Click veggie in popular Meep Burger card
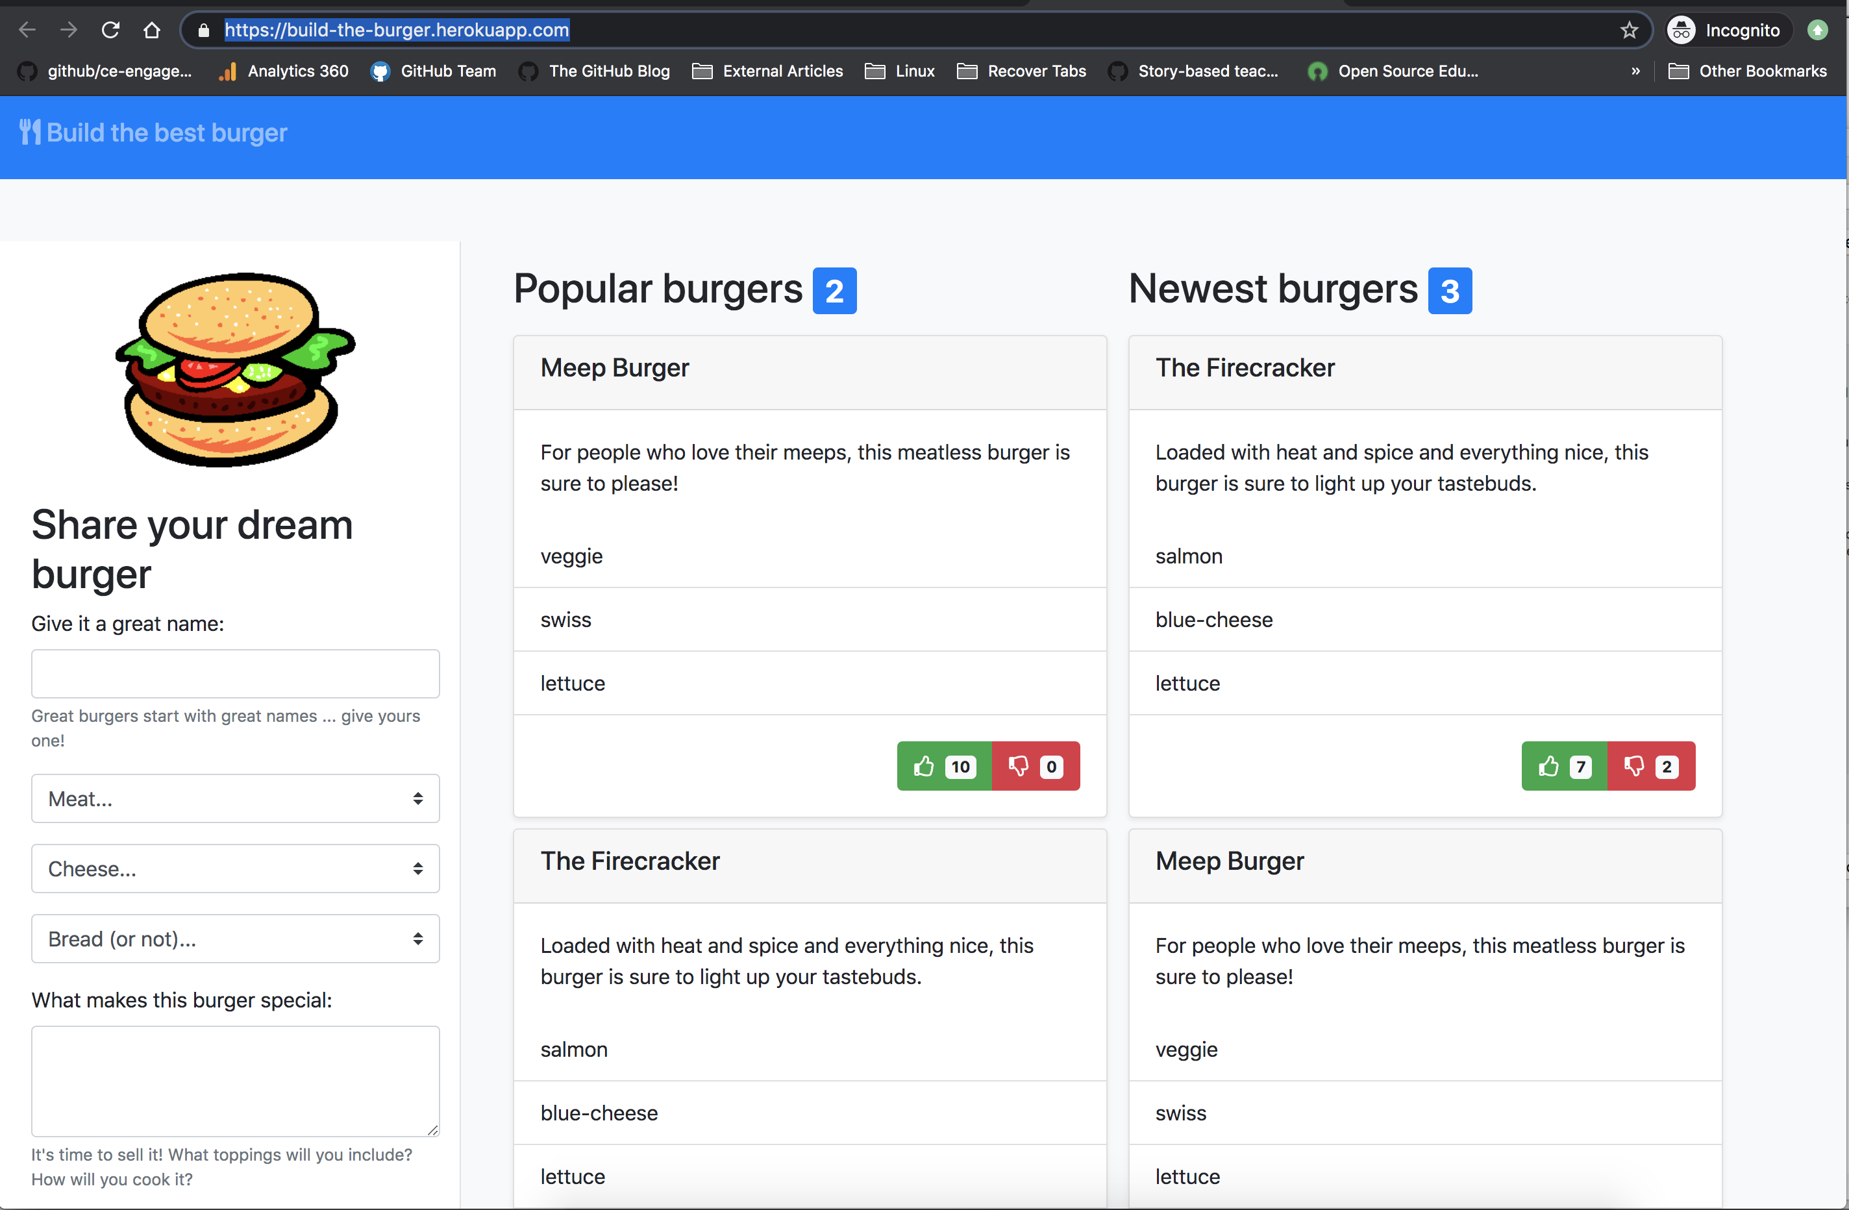Image resolution: width=1849 pixels, height=1210 pixels. coord(572,556)
